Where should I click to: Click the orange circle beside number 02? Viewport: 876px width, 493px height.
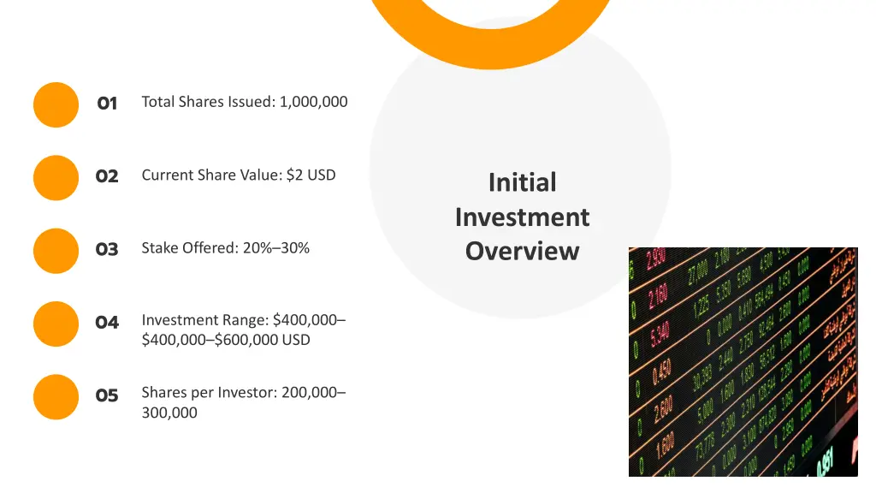(x=56, y=178)
